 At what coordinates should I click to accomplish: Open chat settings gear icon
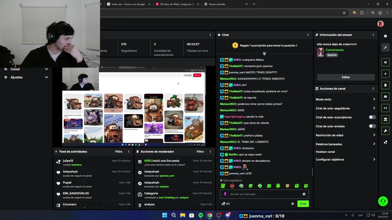click(x=292, y=204)
